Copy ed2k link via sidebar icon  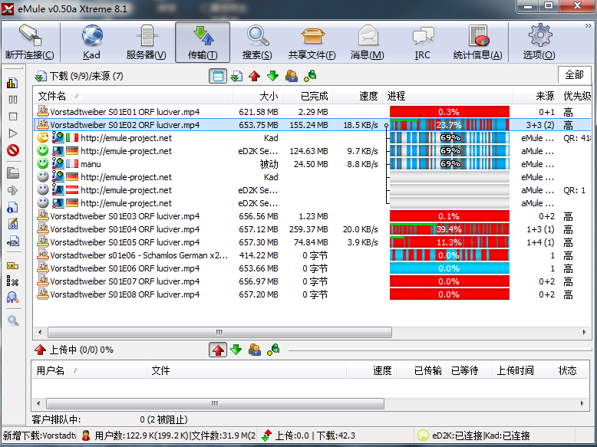tap(12, 242)
